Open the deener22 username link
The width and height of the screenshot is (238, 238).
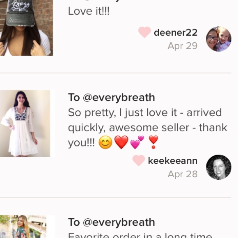point(176,32)
